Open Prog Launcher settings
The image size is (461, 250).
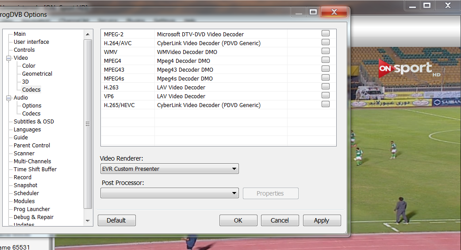tap(32, 209)
